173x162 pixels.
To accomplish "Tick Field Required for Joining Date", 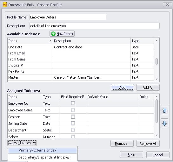I will tap(73, 123).
